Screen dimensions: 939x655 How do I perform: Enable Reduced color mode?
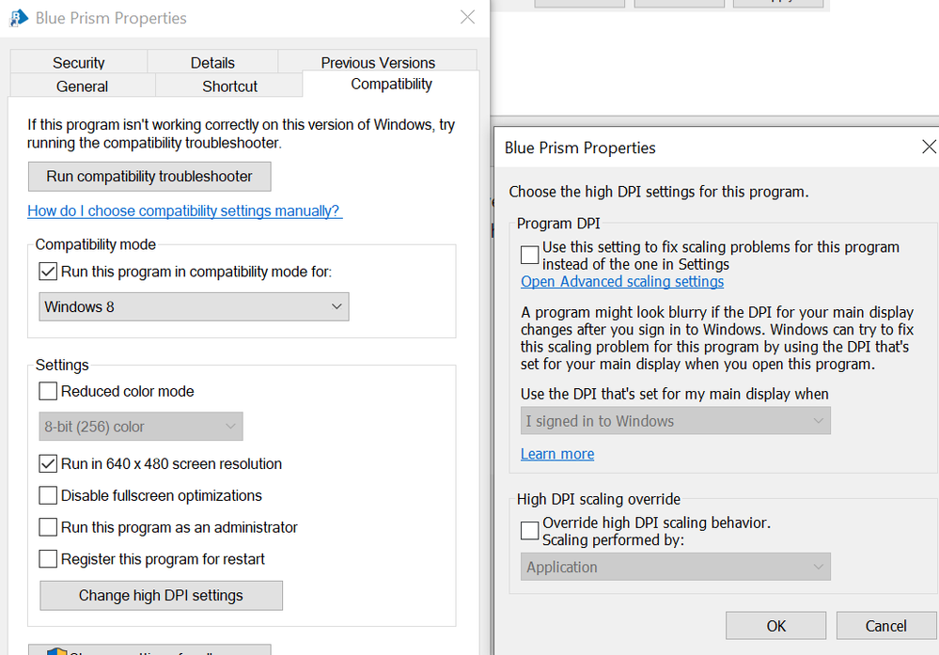[49, 392]
